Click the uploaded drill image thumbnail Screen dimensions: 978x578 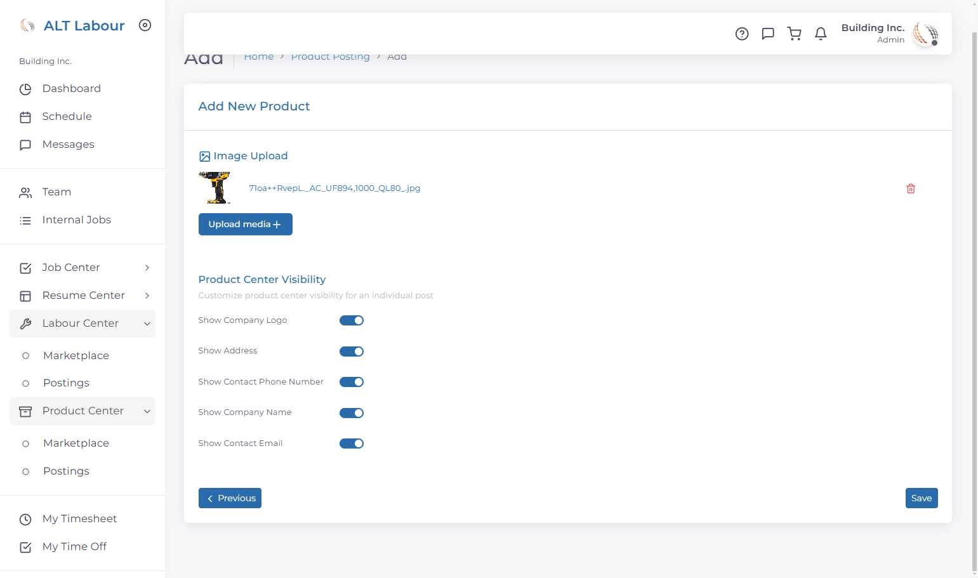[x=215, y=188]
